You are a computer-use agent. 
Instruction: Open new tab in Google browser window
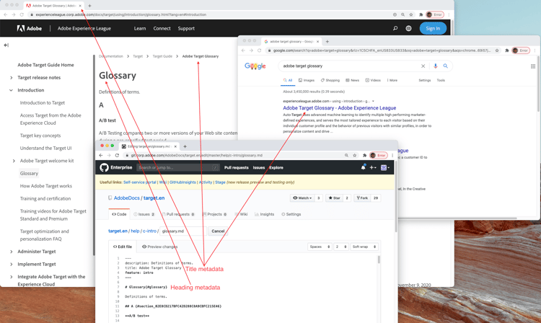[327, 41]
